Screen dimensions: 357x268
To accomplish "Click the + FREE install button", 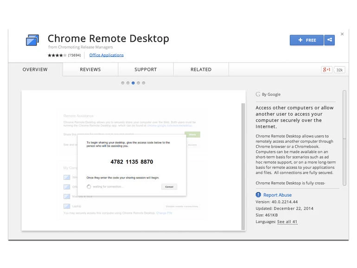I will tap(306, 40).
